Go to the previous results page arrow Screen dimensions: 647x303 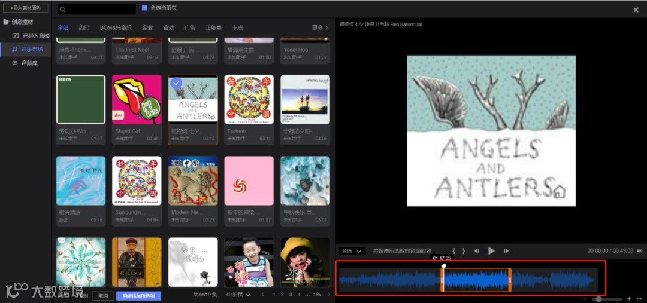262,295
